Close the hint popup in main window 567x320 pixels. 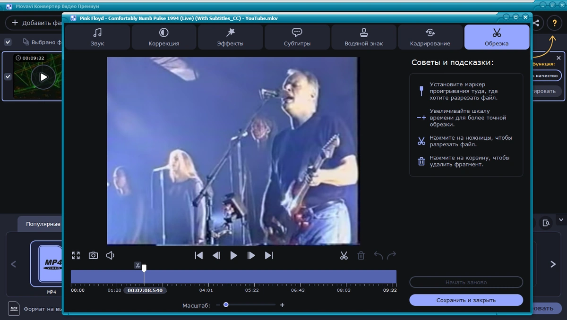558,58
